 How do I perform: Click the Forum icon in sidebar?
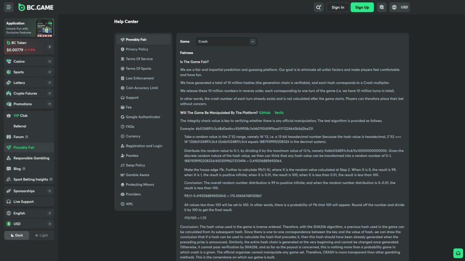[9, 137]
